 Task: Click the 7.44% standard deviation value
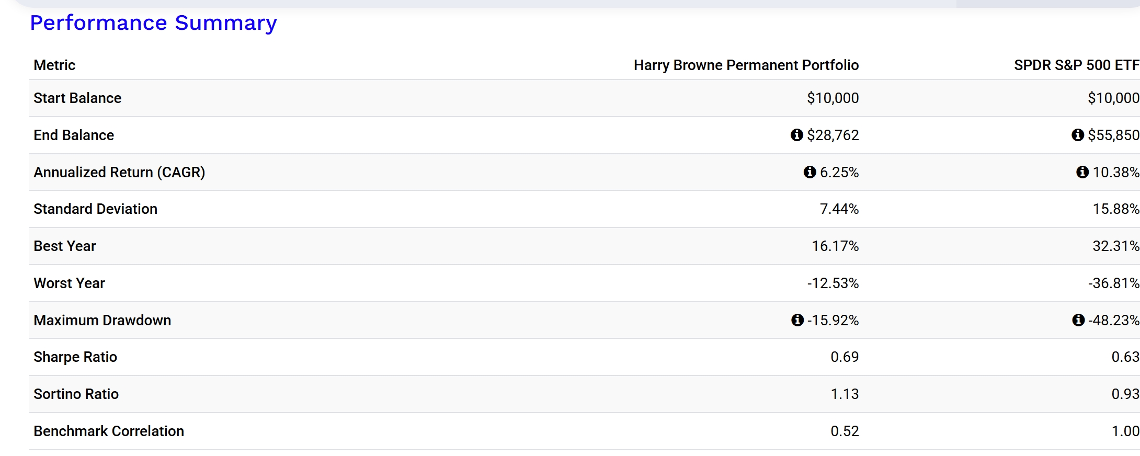(839, 209)
